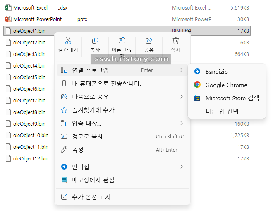Screen dimensions: 273x211
Task: Click the notepad icon beside 메모장에서 편집
Action: 64,180
